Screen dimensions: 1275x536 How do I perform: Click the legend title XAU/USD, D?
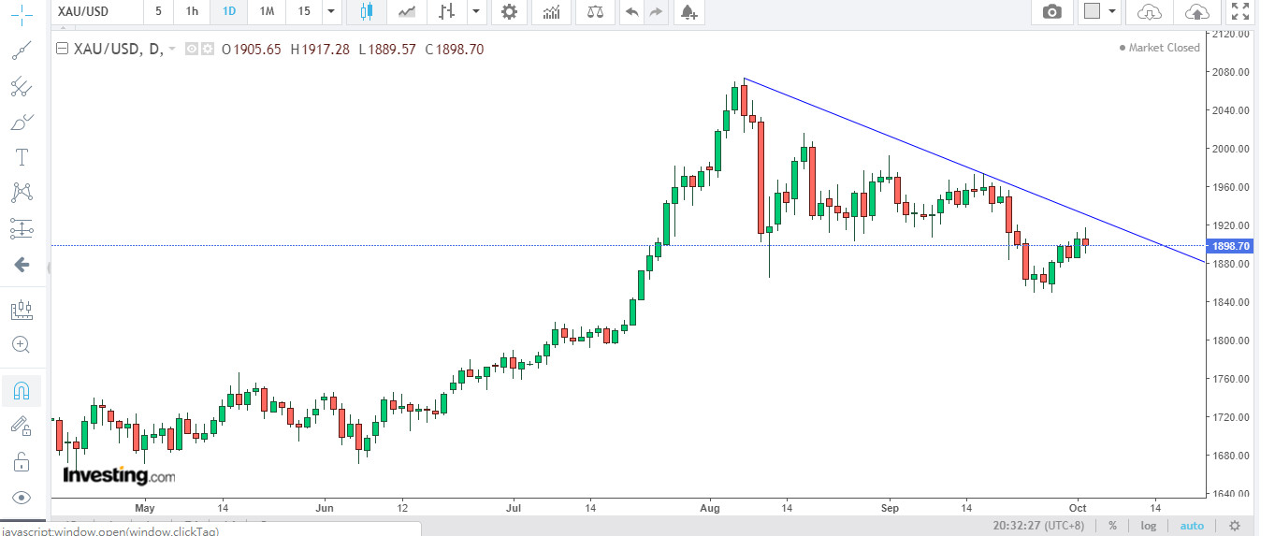[119, 49]
